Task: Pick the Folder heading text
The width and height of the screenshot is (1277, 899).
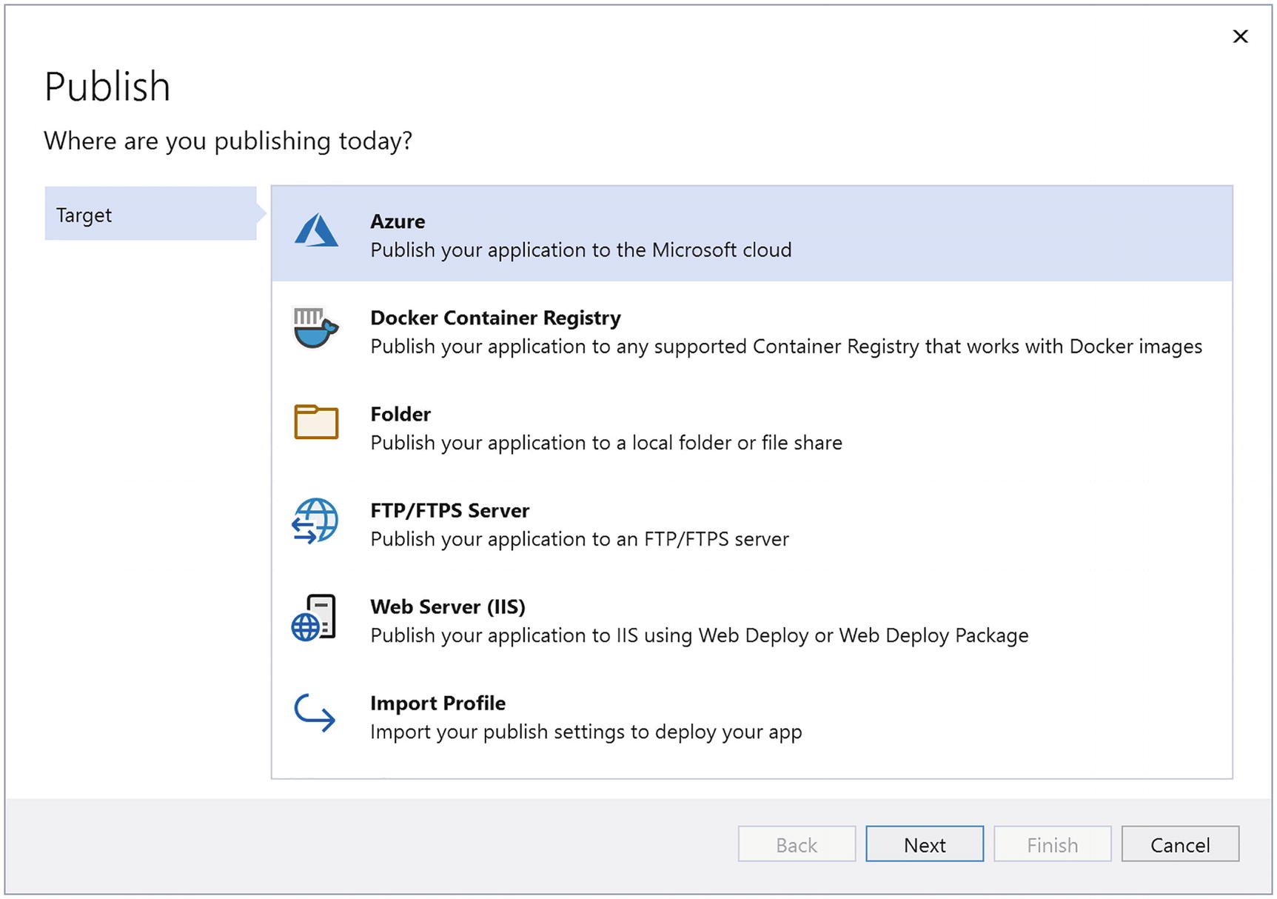Action: 400,414
